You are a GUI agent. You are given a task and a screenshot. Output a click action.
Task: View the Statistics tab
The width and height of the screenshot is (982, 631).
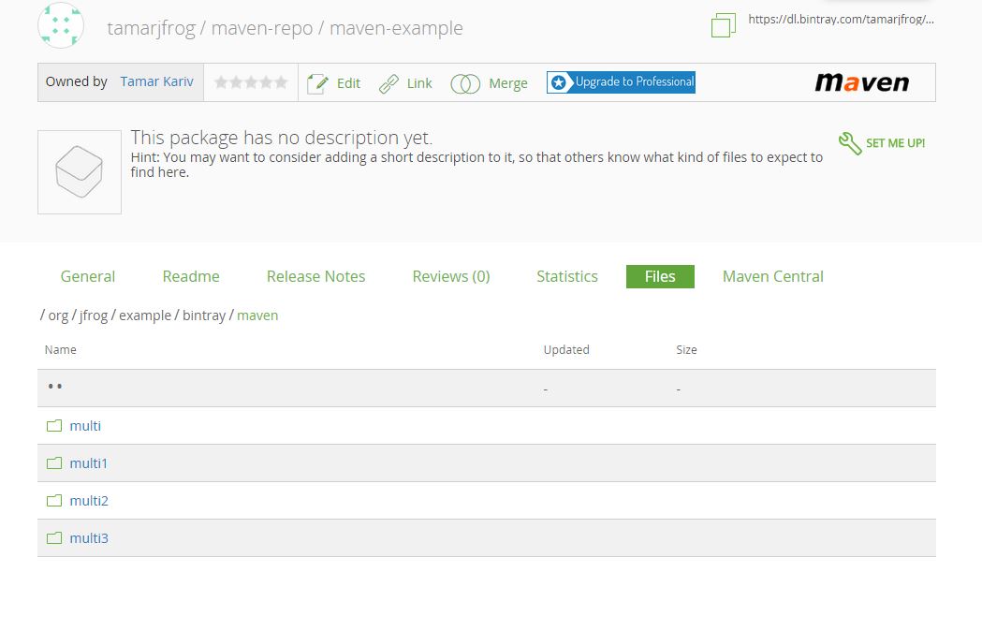click(566, 276)
